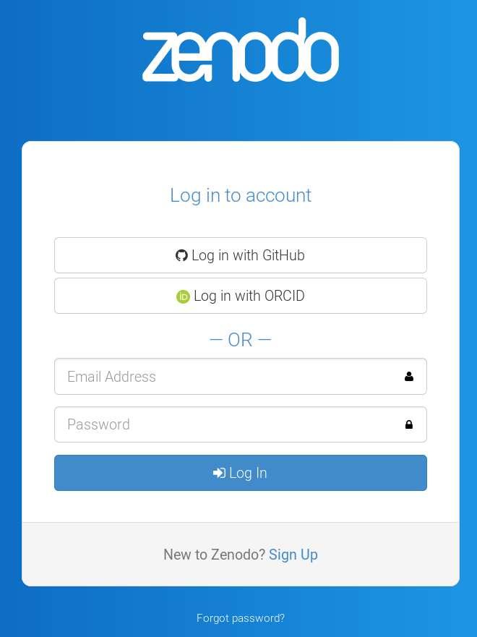Click the word 'GitHub' in the first button
This screenshot has width=477, height=637.
coord(283,255)
